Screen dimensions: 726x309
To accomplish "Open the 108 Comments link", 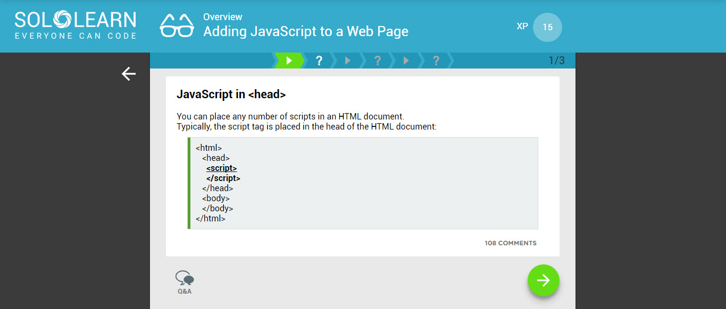I will [x=510, y=243].
